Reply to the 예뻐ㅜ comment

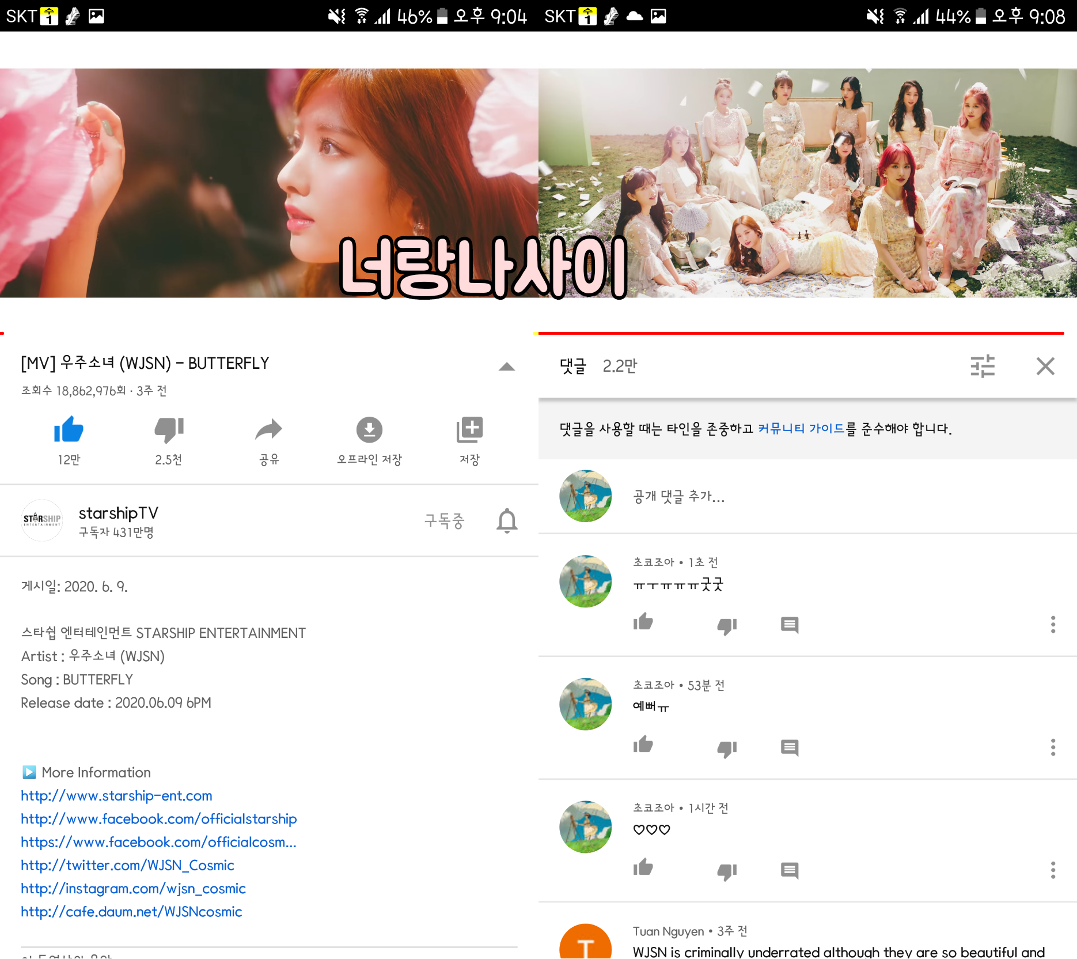point(790,747)
